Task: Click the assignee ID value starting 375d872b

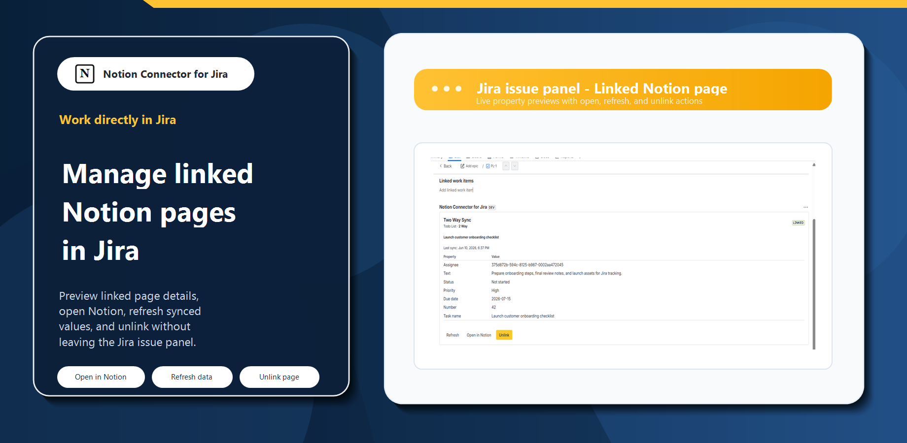Action: [x=527, y=265]
